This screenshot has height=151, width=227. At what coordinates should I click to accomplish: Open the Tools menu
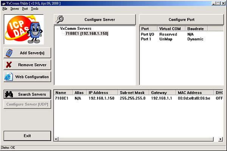(x=35, y=8)
